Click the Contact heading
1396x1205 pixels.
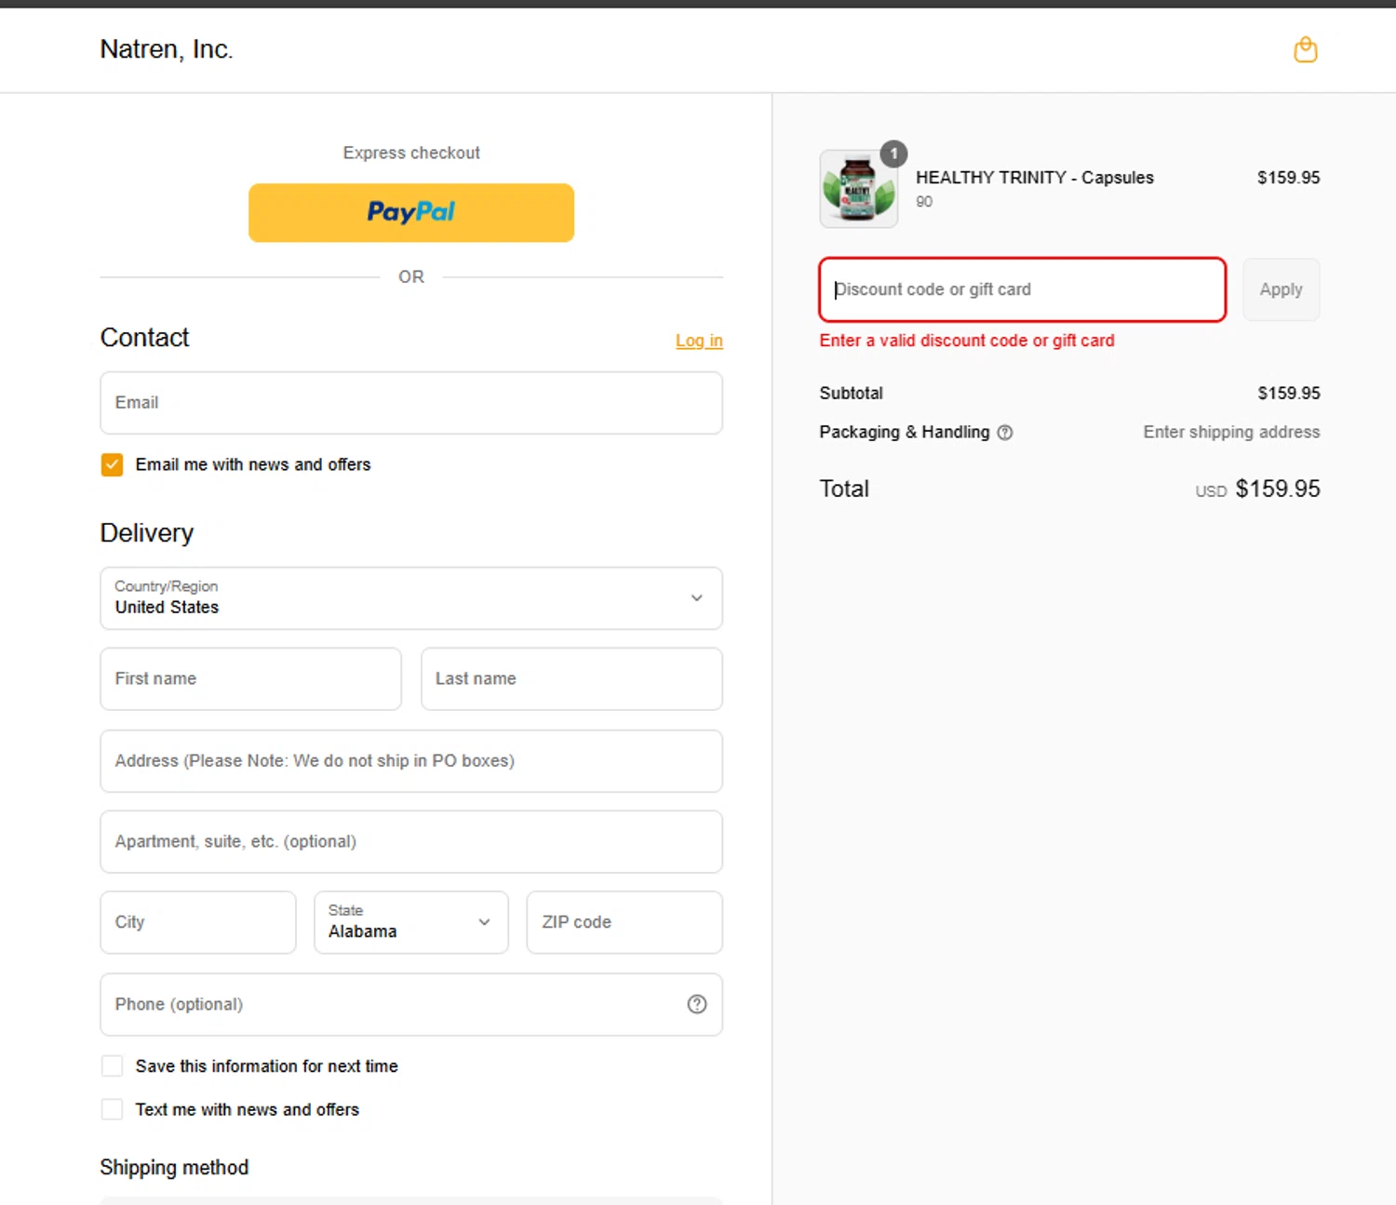144,337
